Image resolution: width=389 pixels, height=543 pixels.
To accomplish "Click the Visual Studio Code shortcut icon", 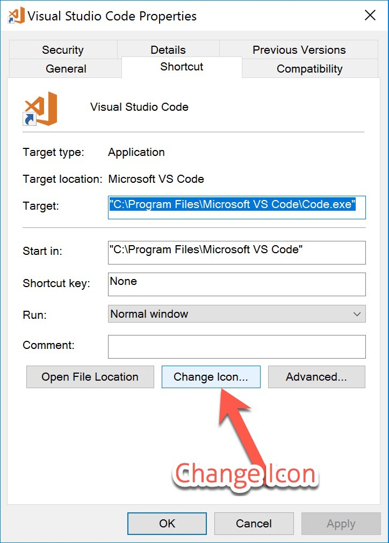I will coord(40,108).
